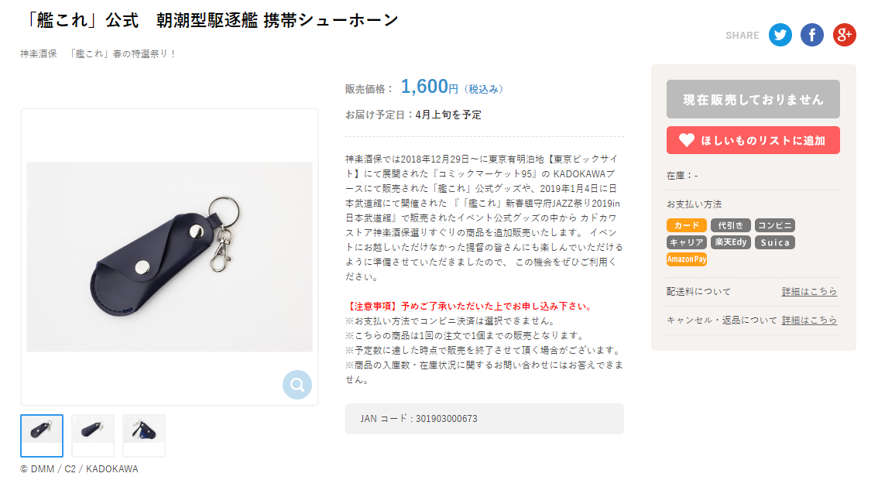Select third opened shoehorn thumbnail
This screenshot has height=480, width=878.
(144, 436)
